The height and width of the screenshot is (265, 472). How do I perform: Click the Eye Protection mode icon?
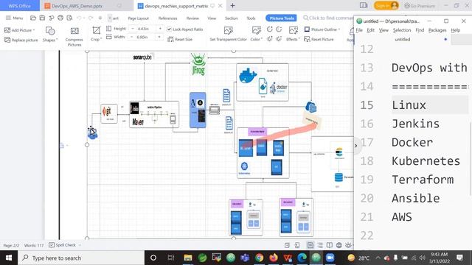coord(348,245)
